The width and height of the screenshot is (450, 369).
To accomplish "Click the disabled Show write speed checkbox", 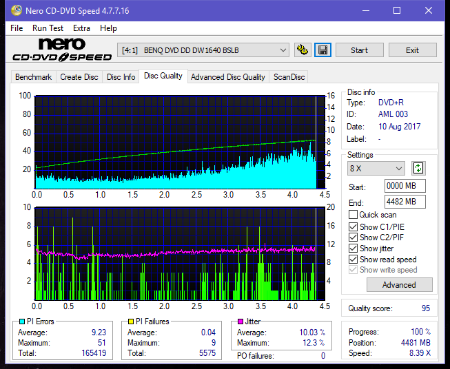I will point(353,270).
